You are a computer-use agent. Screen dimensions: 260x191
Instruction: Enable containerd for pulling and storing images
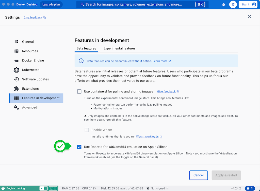pyautogui.click(x=79, y=91)
